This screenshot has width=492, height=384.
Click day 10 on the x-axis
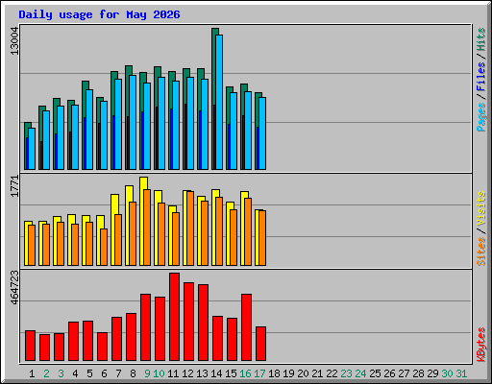(x=159, y=373)
